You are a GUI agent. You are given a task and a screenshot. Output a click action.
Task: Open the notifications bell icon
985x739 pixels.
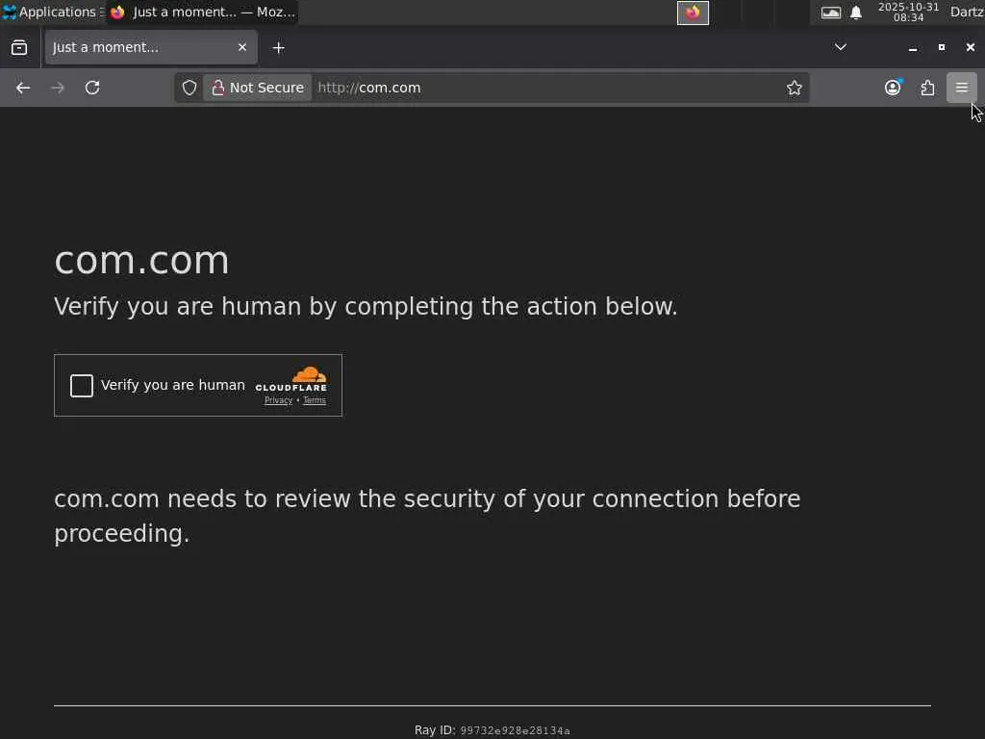click(855, 13)
